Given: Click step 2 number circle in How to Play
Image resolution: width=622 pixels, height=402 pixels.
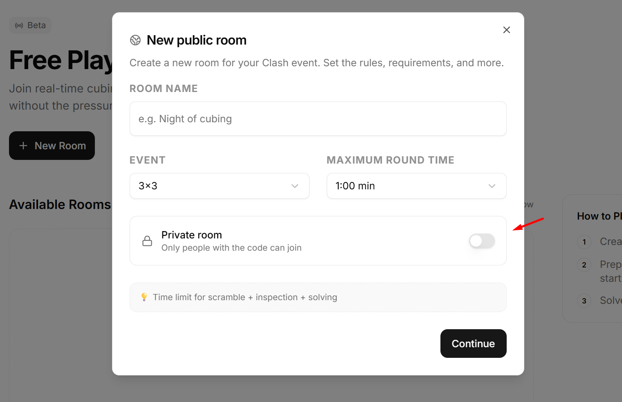Looking at the screenshot, I should click(584, 265).
